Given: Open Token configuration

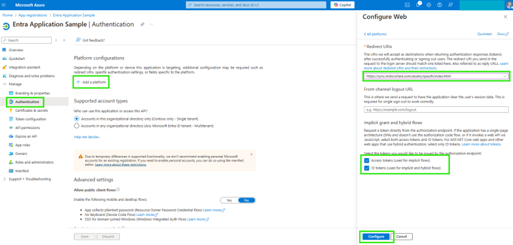Looking at the screenshot, I should pos(31,119).
